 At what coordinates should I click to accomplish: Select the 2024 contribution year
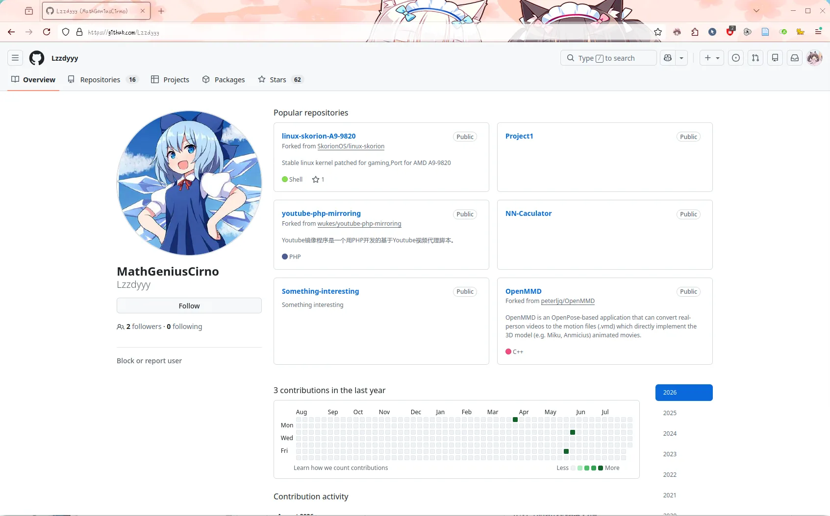684,434
